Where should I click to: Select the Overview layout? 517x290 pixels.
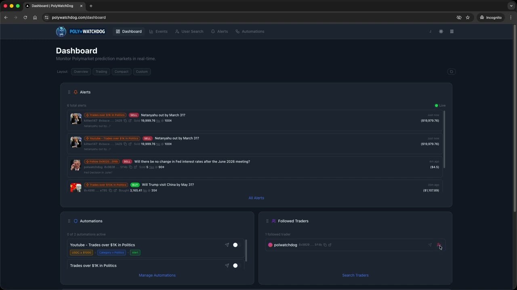[x=81, y=72]
